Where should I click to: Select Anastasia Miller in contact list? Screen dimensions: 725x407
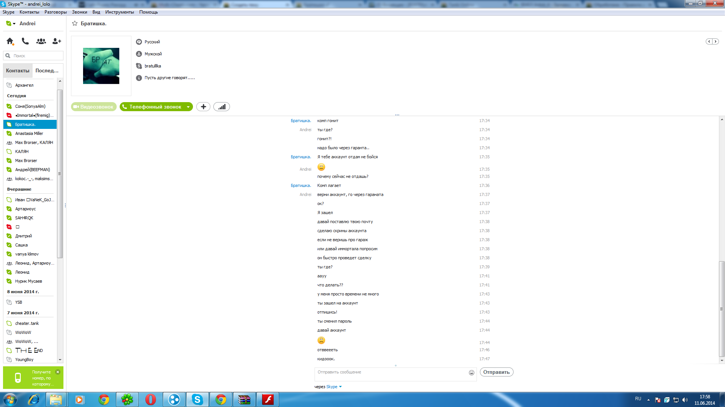pyautogui.click(x=29, y=133)
